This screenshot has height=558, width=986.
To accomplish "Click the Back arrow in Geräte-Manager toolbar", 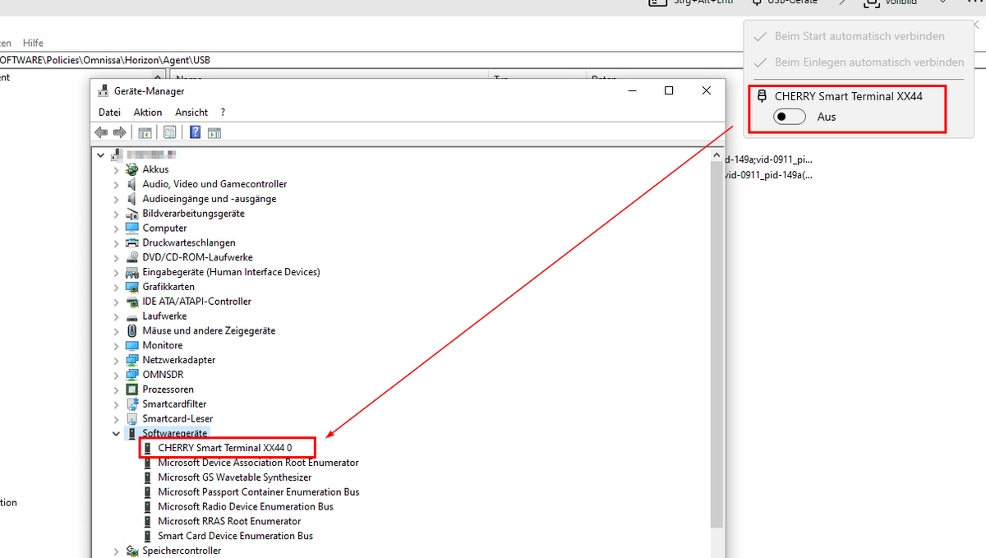I will pyautogui.click(x=101, y=132).
